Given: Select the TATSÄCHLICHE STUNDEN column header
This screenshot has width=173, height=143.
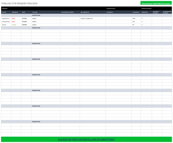Looking at the screenshot, I should [x=167, y=12].
